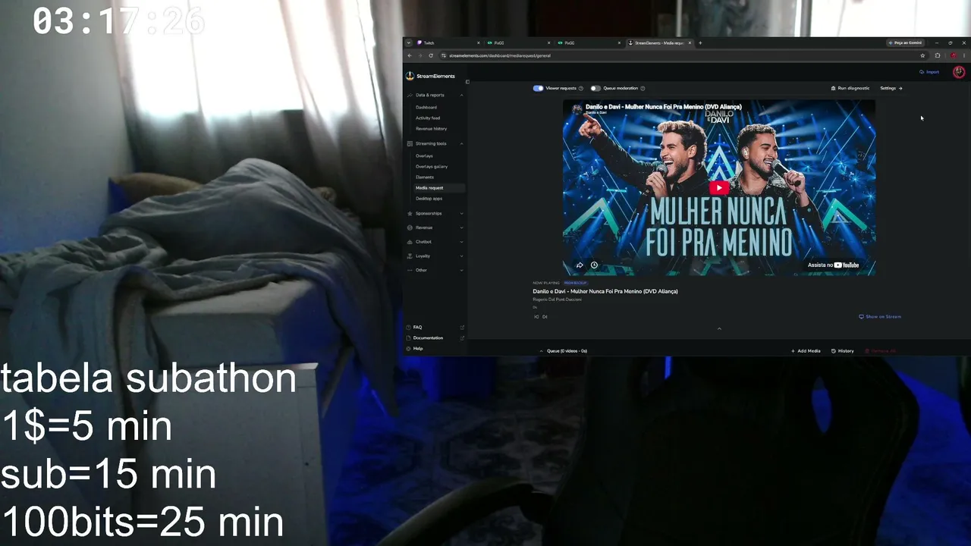
Task: Click Show on Stream
Action: (x=880, y=316)
